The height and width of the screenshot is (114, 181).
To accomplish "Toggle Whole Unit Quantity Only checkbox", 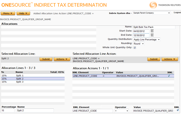I will tap(135, 48).
